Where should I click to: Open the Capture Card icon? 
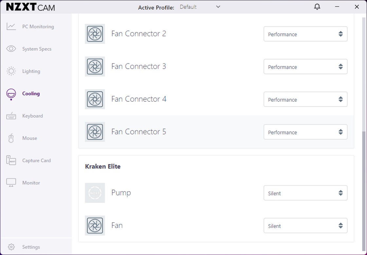click(x=11, y=161)
